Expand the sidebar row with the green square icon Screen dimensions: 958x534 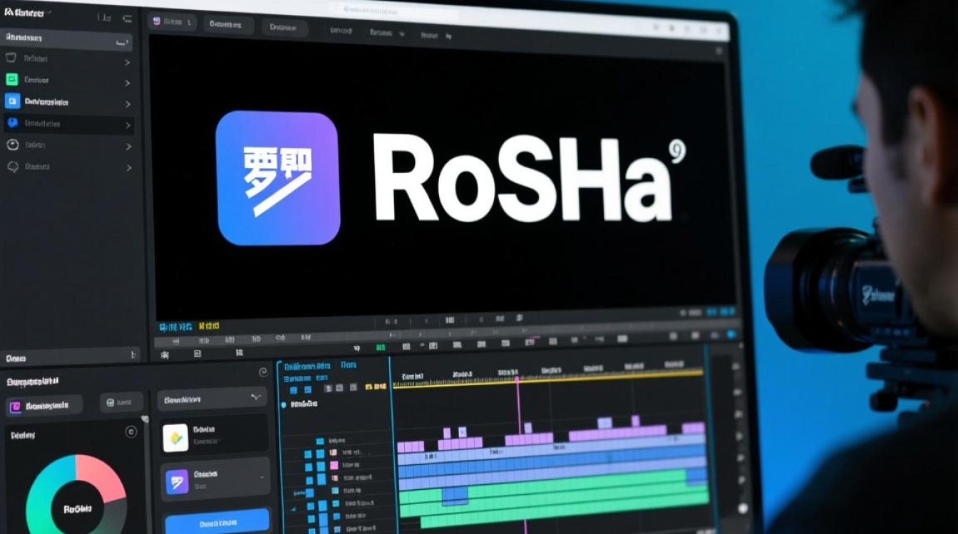click(128, 83)
